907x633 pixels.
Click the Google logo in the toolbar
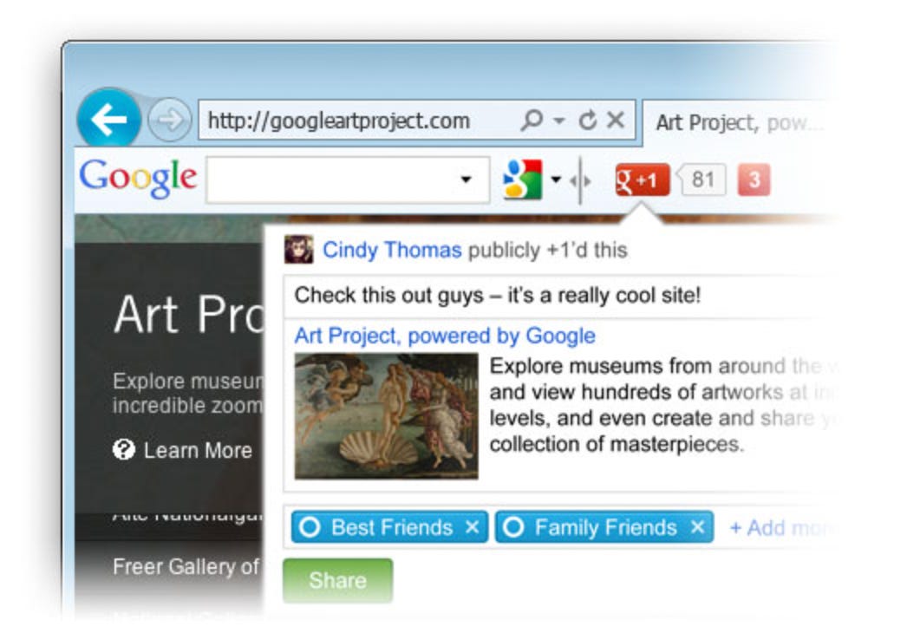138,179
